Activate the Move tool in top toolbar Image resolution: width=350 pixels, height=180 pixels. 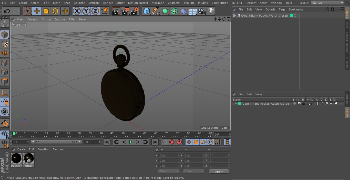(x=37, y=11)
